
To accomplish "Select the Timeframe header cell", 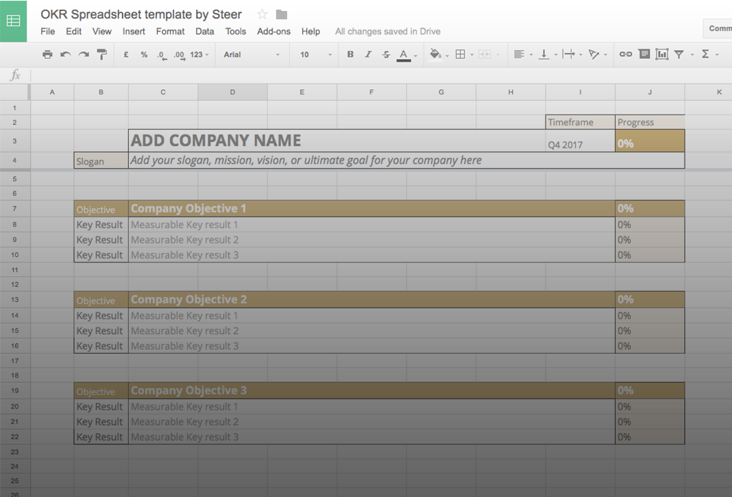I will pyautogui.click(x=581, y=122).
